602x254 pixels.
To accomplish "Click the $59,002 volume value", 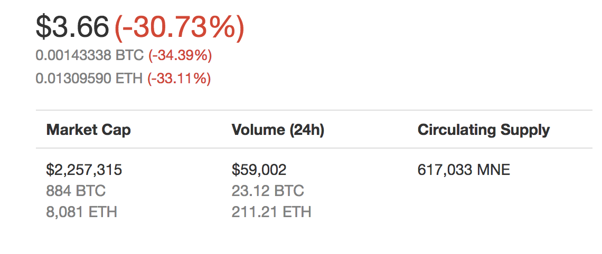I will click(x=259, y=170).
